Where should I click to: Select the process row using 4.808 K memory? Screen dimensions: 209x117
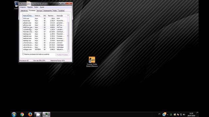point(44,27)
